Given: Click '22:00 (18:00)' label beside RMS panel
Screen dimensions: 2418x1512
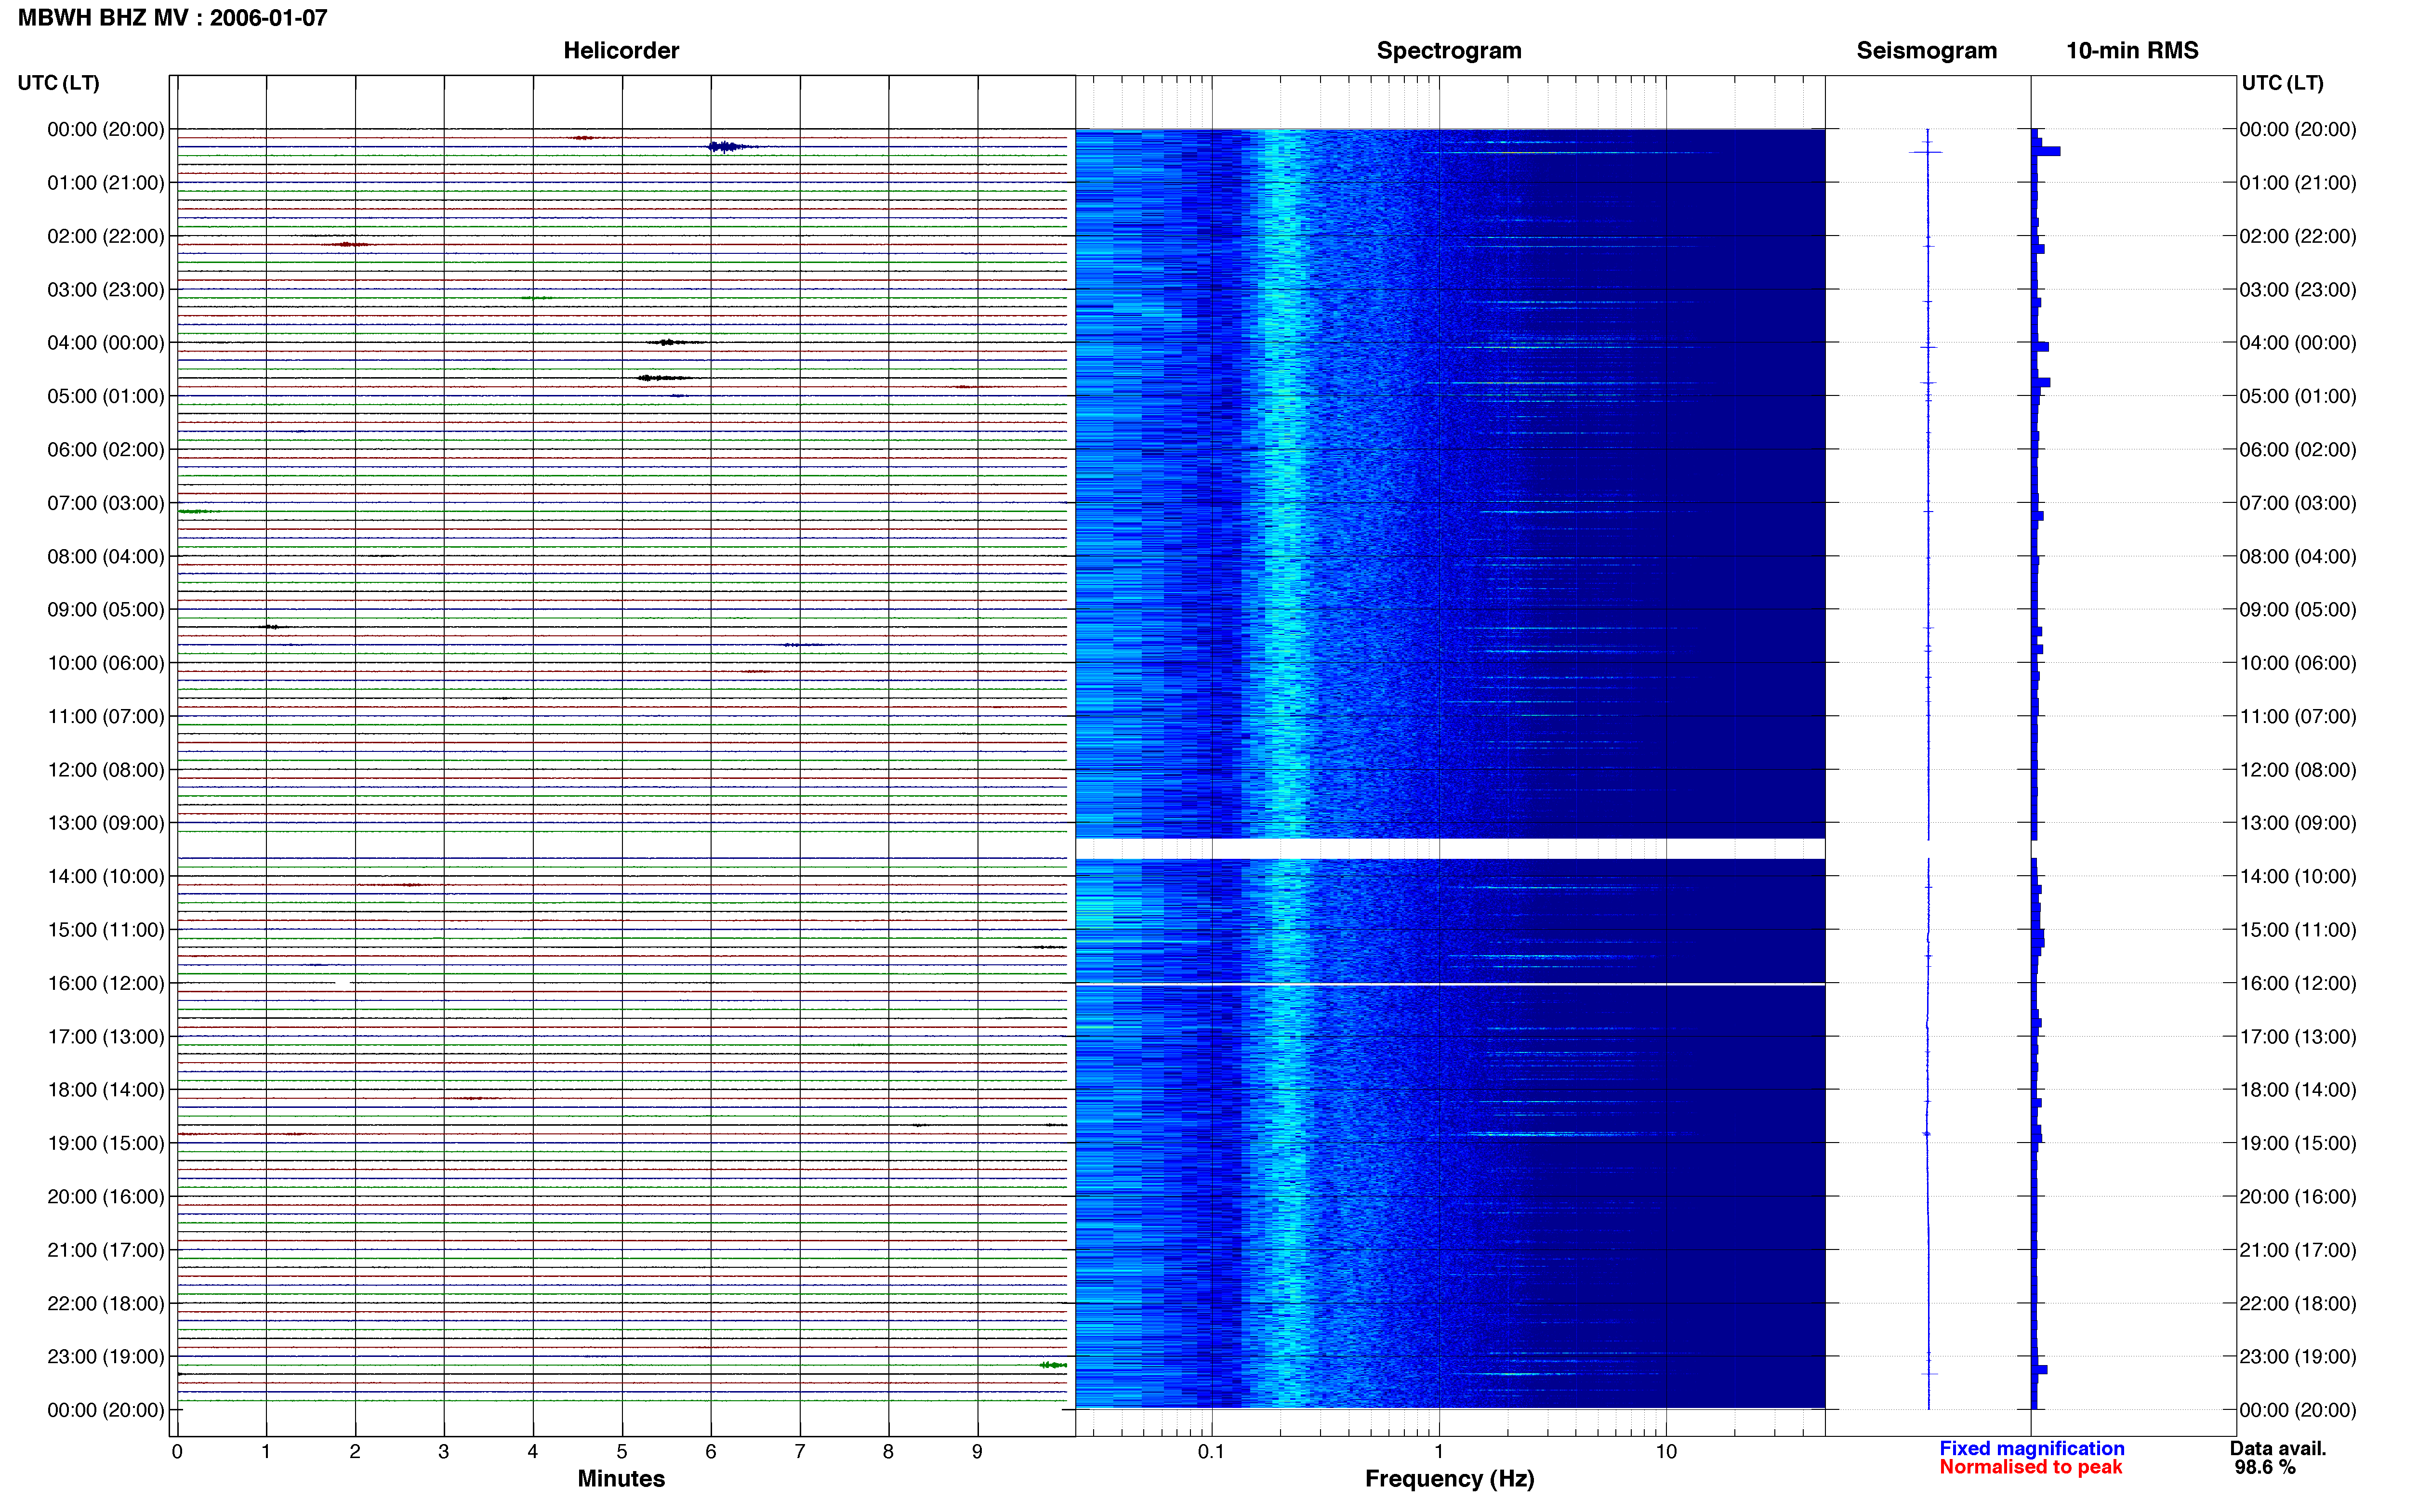Looking at the screenshot, I should click(2297, 1303).
